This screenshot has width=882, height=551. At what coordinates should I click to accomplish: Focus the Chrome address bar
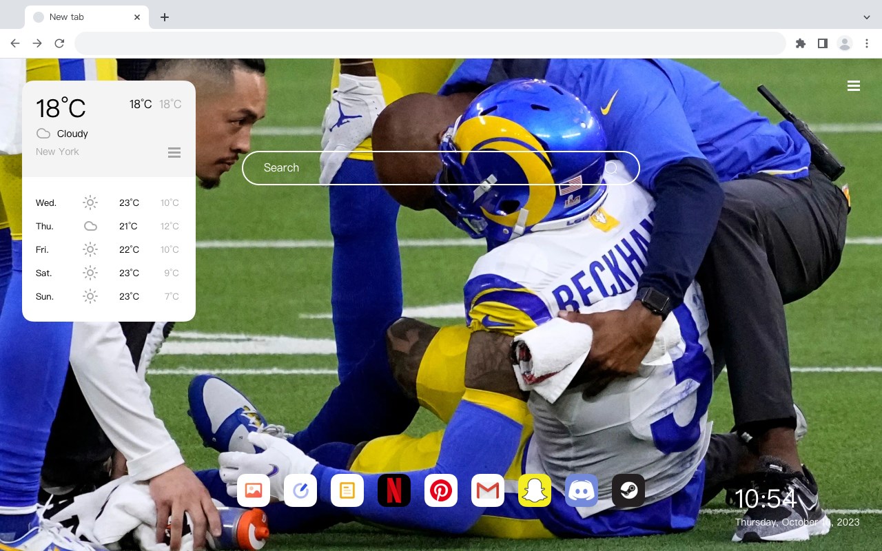click(x=430, y=43)
